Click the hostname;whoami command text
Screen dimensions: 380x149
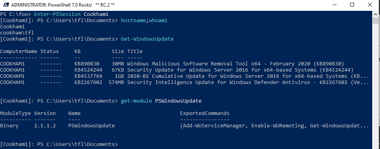(144, 20)
